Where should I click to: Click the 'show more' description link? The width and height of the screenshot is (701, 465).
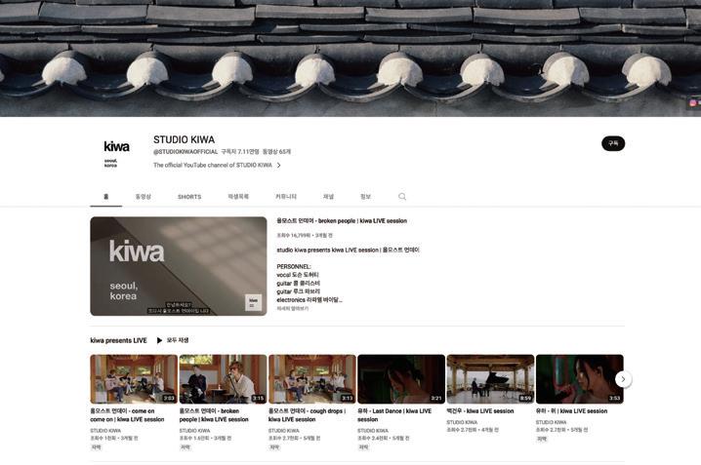pyautogui.click(x=292, y=308)
